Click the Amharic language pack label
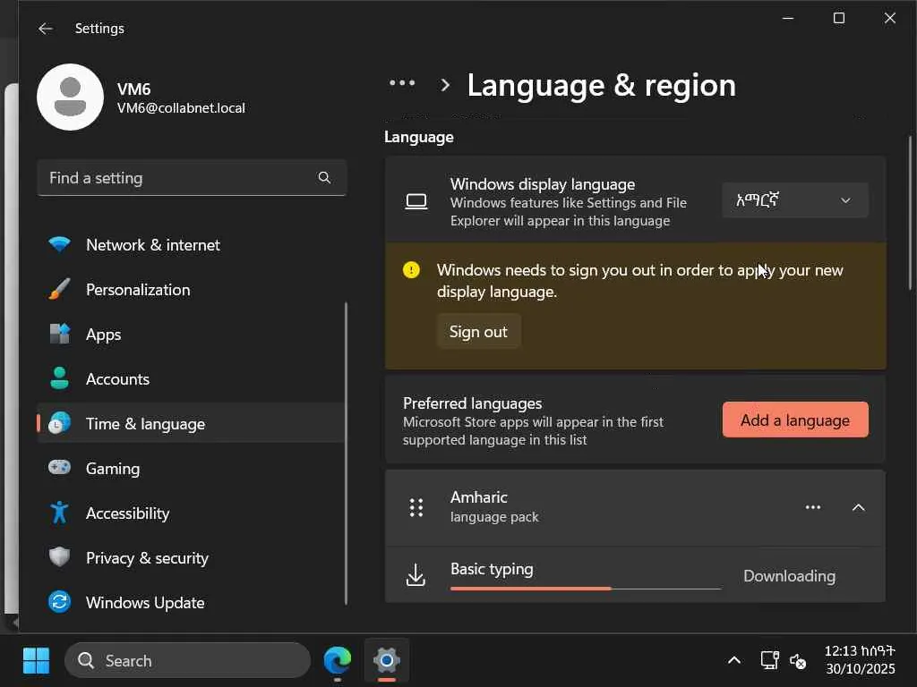917x687 pixels. coord(494,506)
